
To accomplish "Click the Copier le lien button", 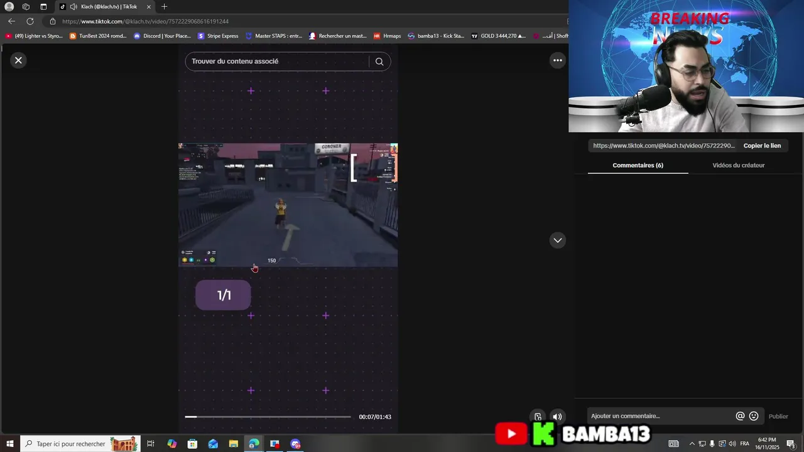I will point(762,146).
